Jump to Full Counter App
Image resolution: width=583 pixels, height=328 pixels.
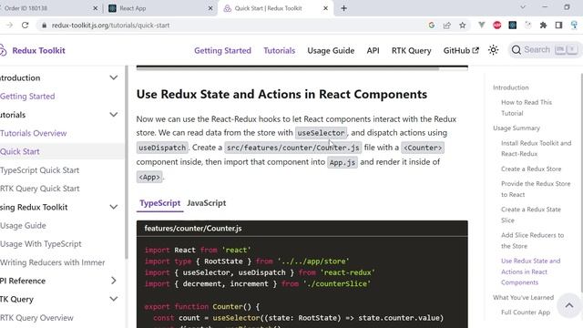click(526, 313)
